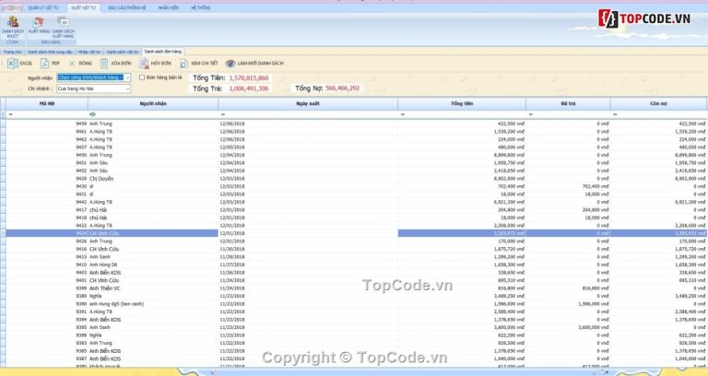Sort by the Đã trả column header
The width and height of the screenshot is (708, 376).
(x=568, y=104)
